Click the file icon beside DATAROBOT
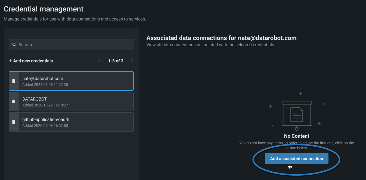The width and height of the screenshot is (366, 180). pos(14,101)
